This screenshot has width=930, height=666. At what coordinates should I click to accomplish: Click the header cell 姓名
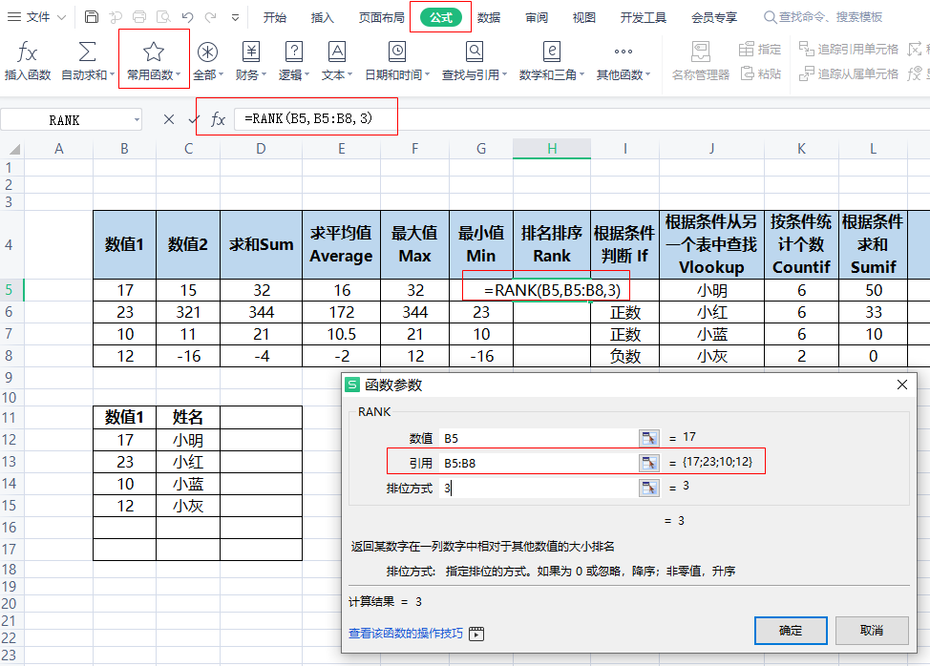point(188,417)
